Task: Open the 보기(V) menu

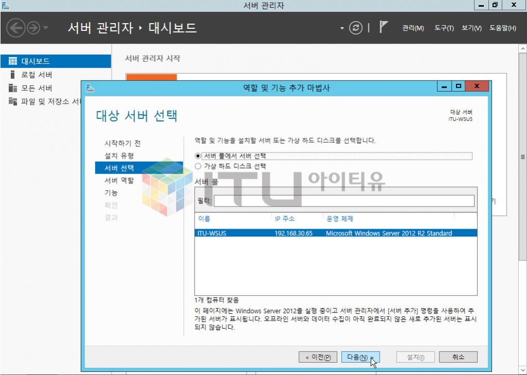Action: 471,28
